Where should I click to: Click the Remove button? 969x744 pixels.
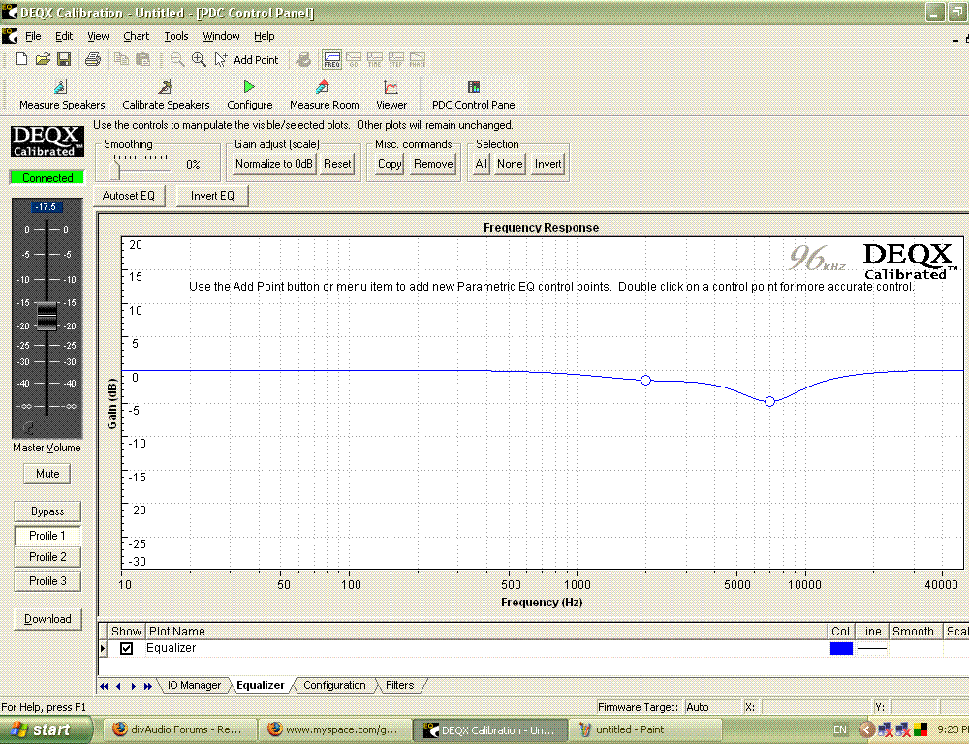pyautogui.click(x=433, y=164)
